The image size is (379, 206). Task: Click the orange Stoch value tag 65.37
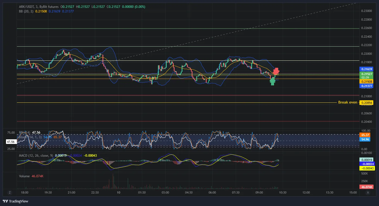click(365, 135)
